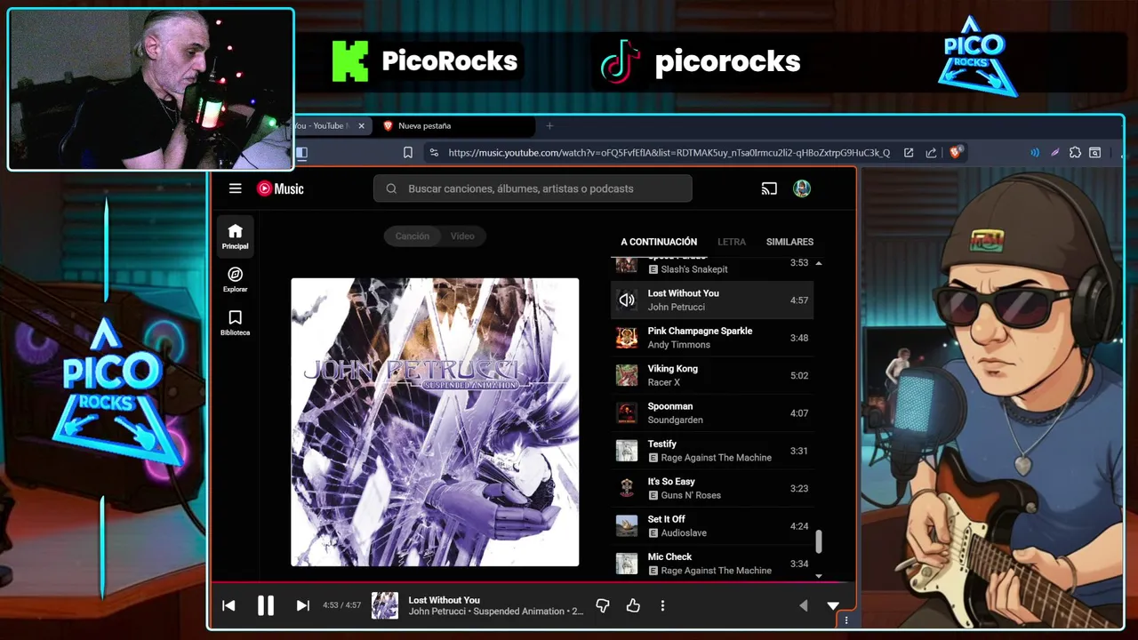Collapse the player page with down arrow
Screen dimensions: 1138x640
833,605
